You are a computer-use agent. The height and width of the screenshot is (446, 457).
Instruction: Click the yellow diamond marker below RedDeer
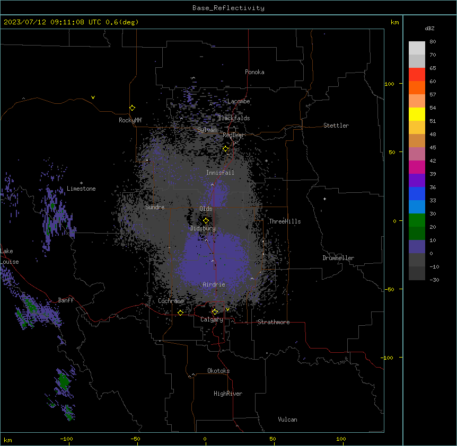pyautogui.click(x=226, y=149)
